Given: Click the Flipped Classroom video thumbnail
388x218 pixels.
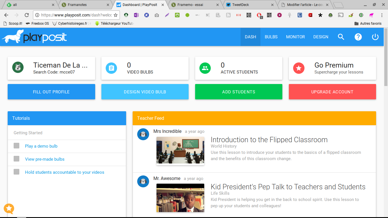Looking at the screenshot, I should coord(180,150).
